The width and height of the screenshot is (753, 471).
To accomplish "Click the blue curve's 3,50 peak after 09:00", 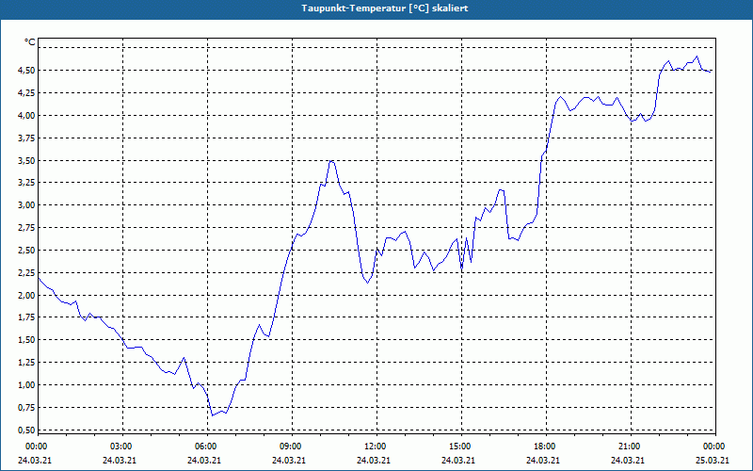I will 331,161.
